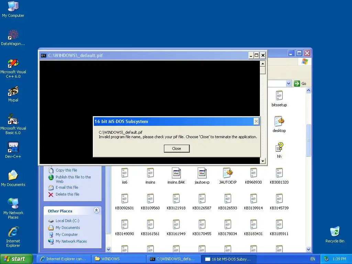The width and height of the screenshot is (352, 264).
Task: Select the uppercase JAUTOEXP settings file
Action: [x=228, y=176]
